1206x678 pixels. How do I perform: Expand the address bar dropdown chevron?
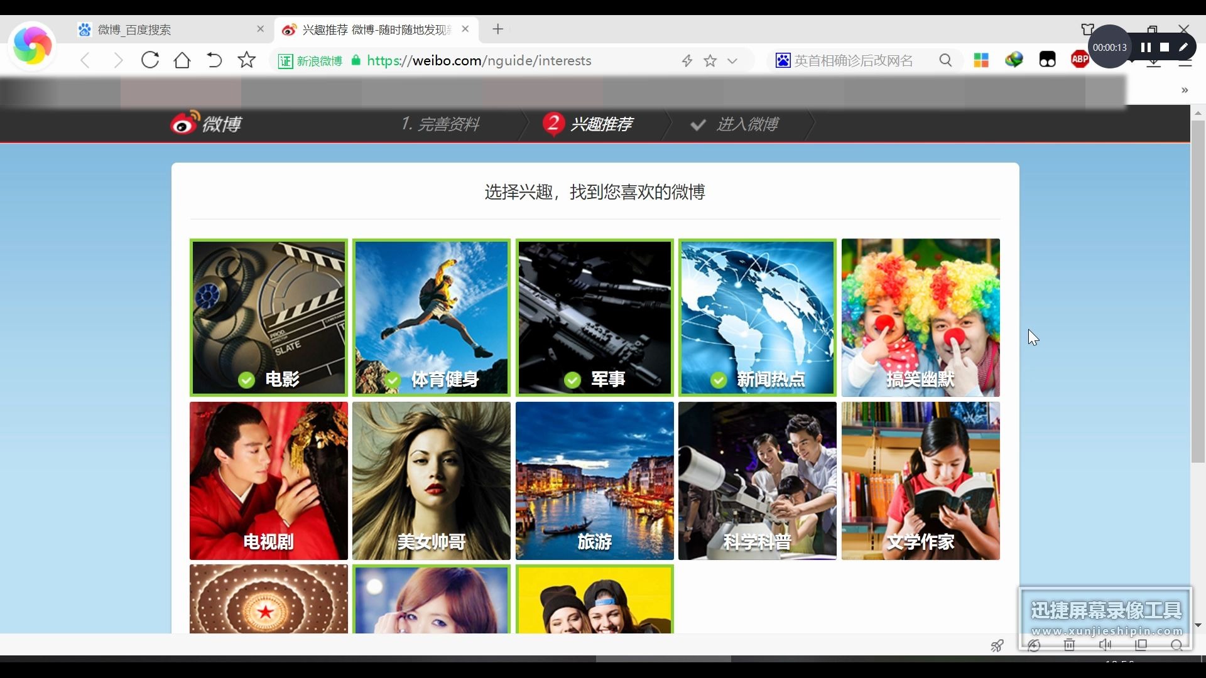click(732, 61)
